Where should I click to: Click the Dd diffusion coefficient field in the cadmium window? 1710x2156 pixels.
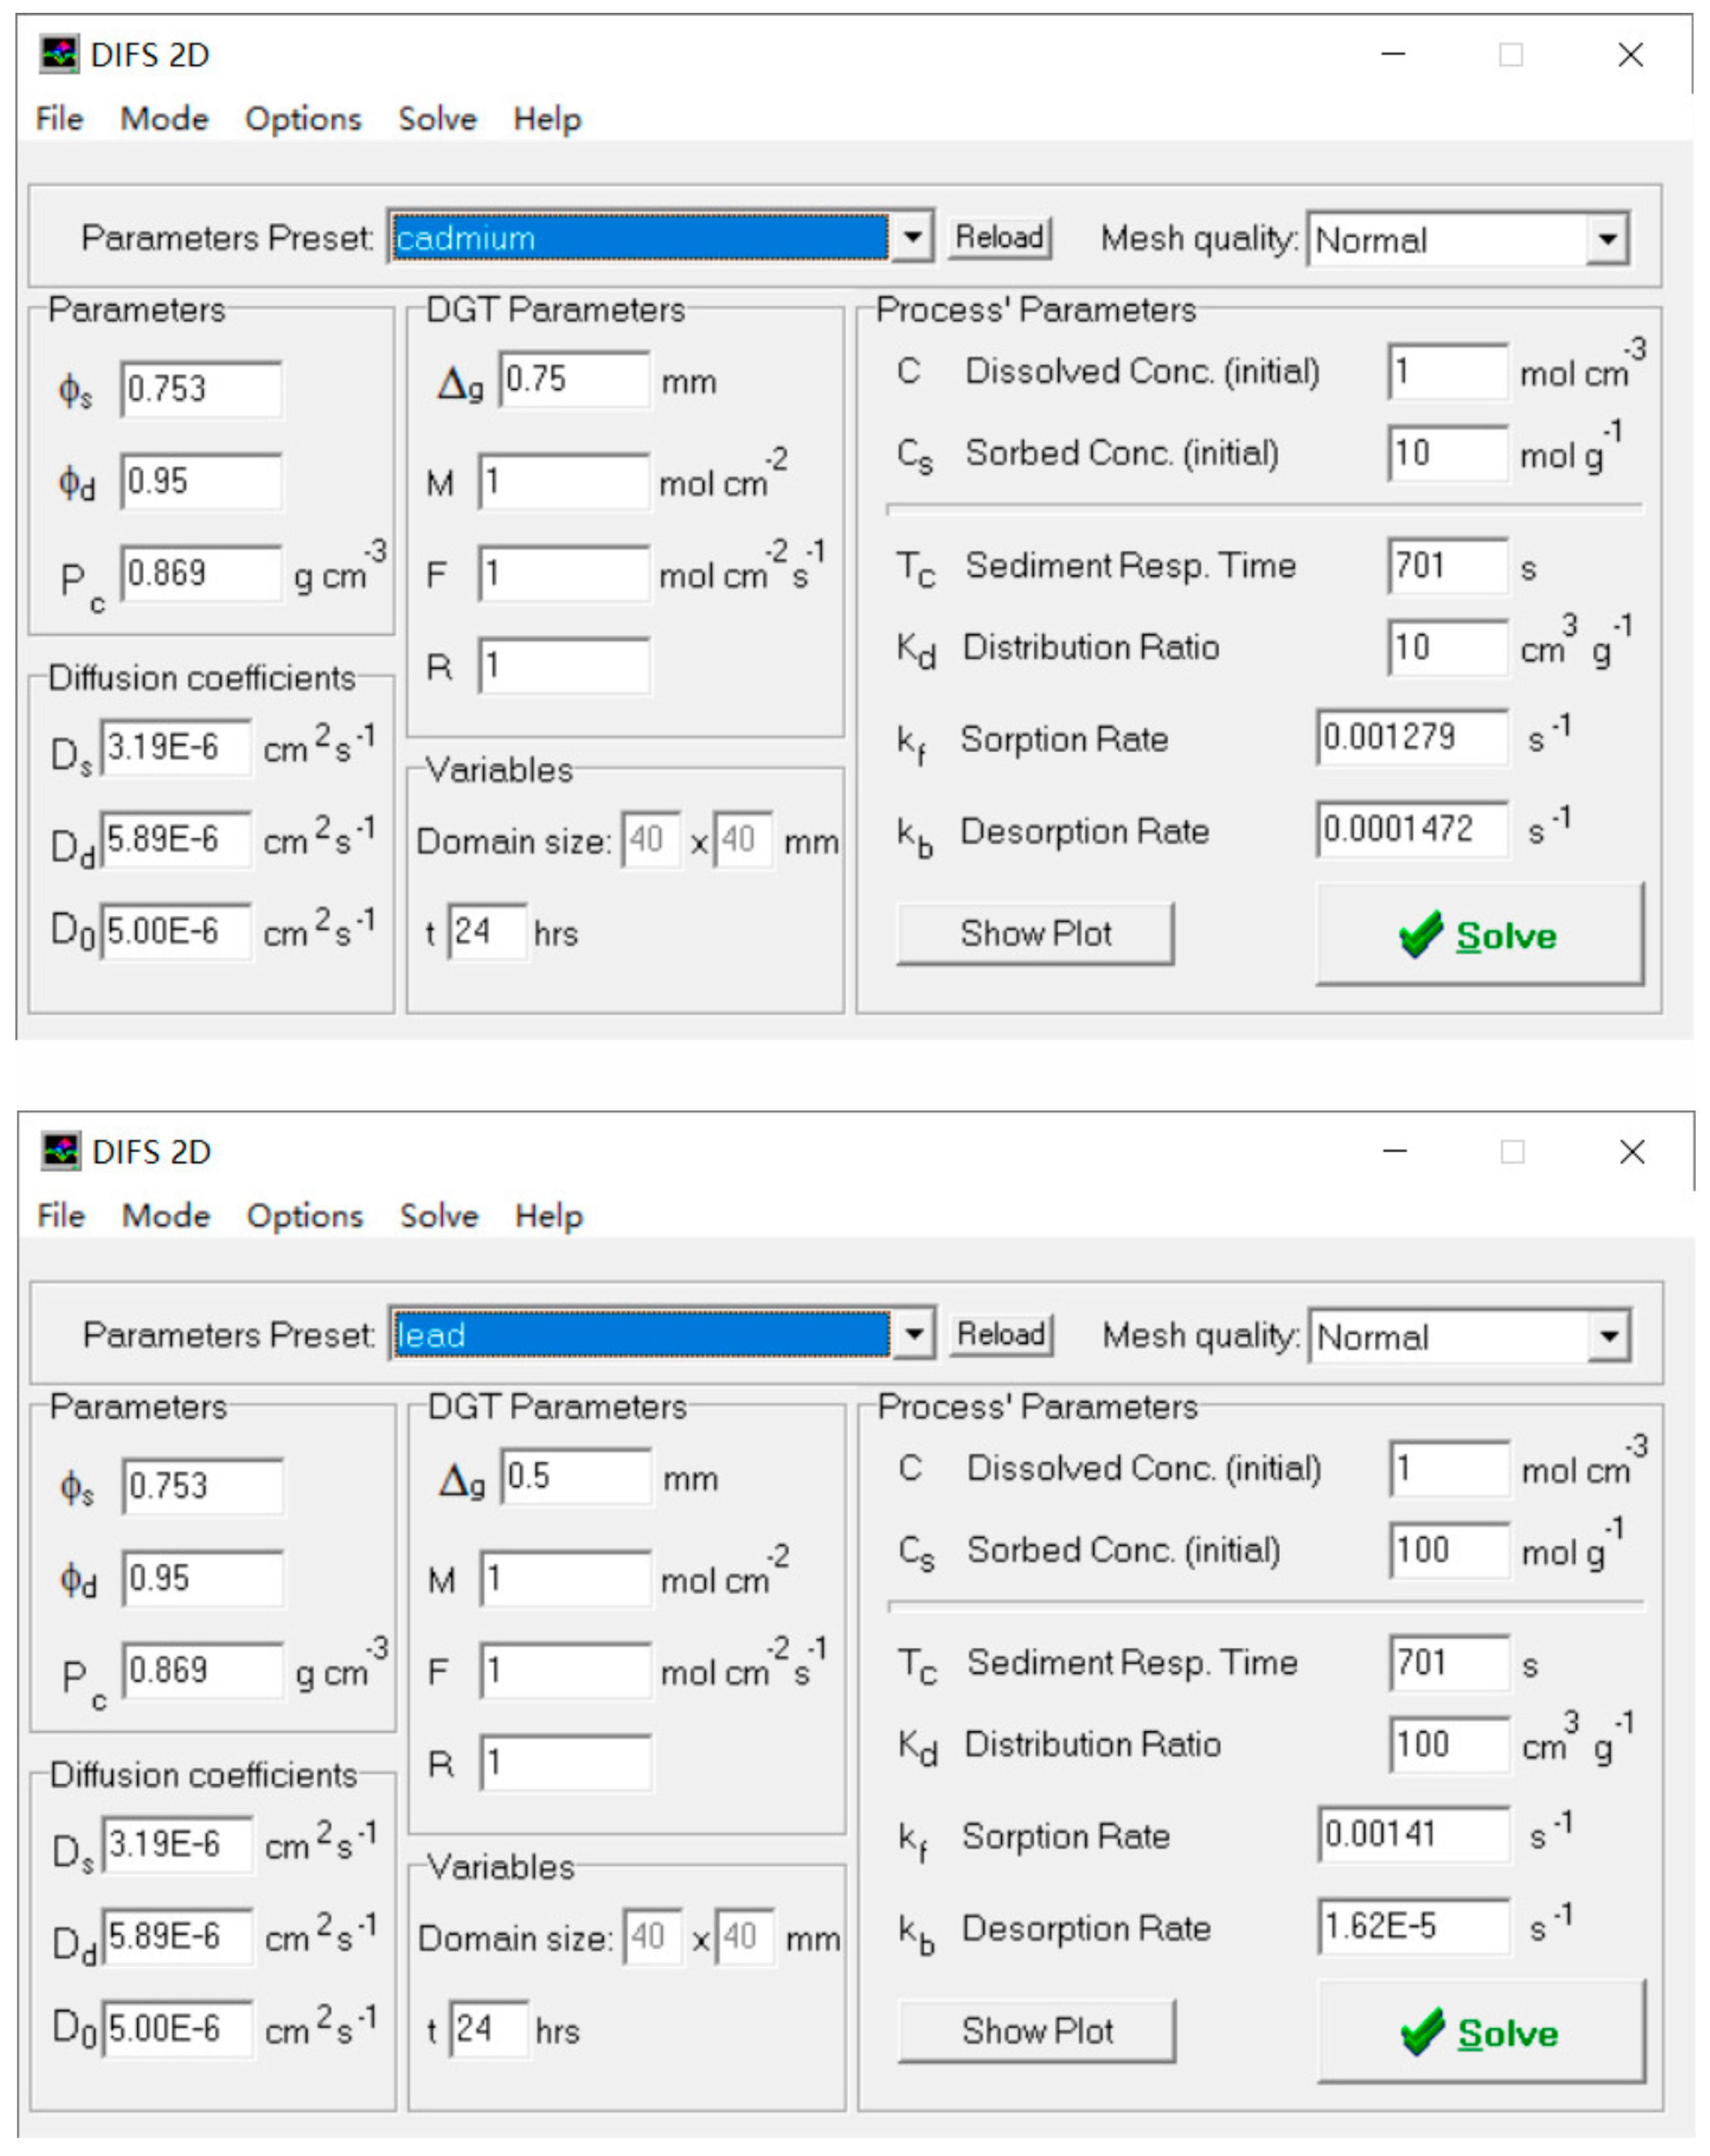[176, 839]
